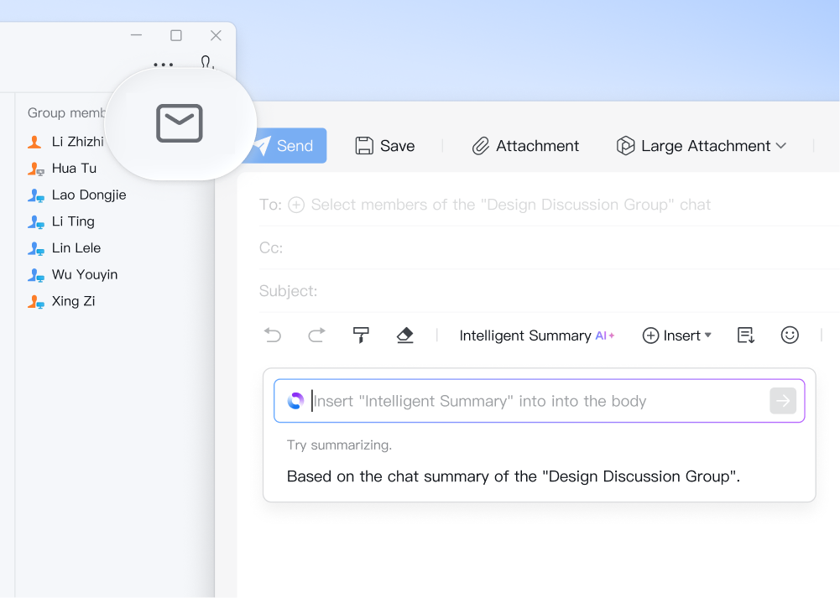
Task: Click the template icon beside Insert
Action: pos(745,335)
